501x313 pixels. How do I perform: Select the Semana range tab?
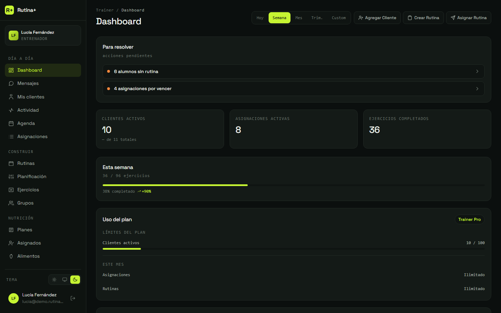pos(279,18)
